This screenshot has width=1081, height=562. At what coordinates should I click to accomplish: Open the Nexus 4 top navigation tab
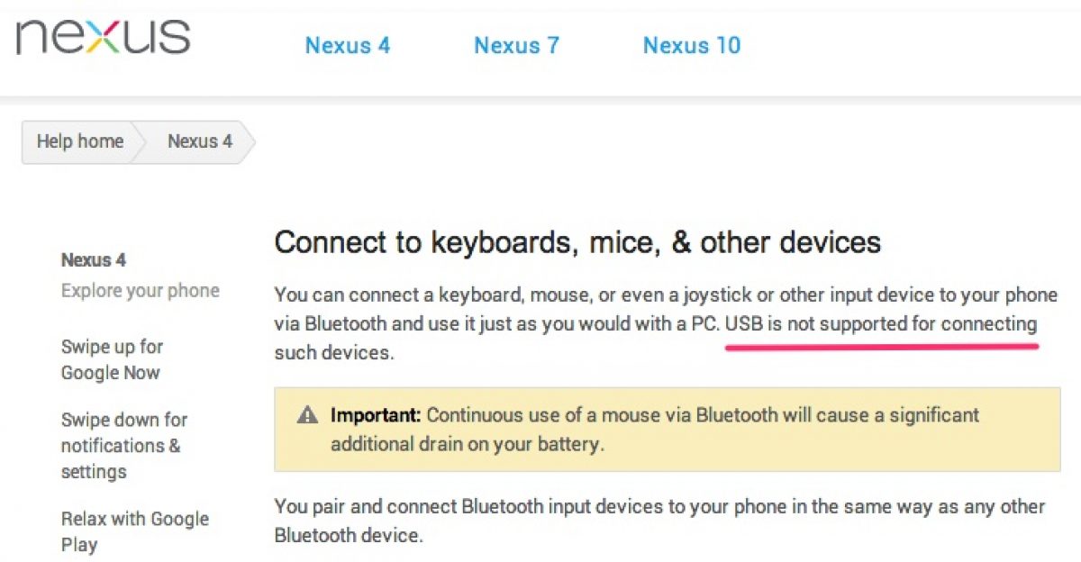348,45
